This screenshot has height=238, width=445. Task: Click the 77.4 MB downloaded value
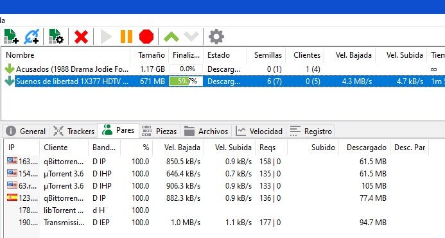(373, 198)
